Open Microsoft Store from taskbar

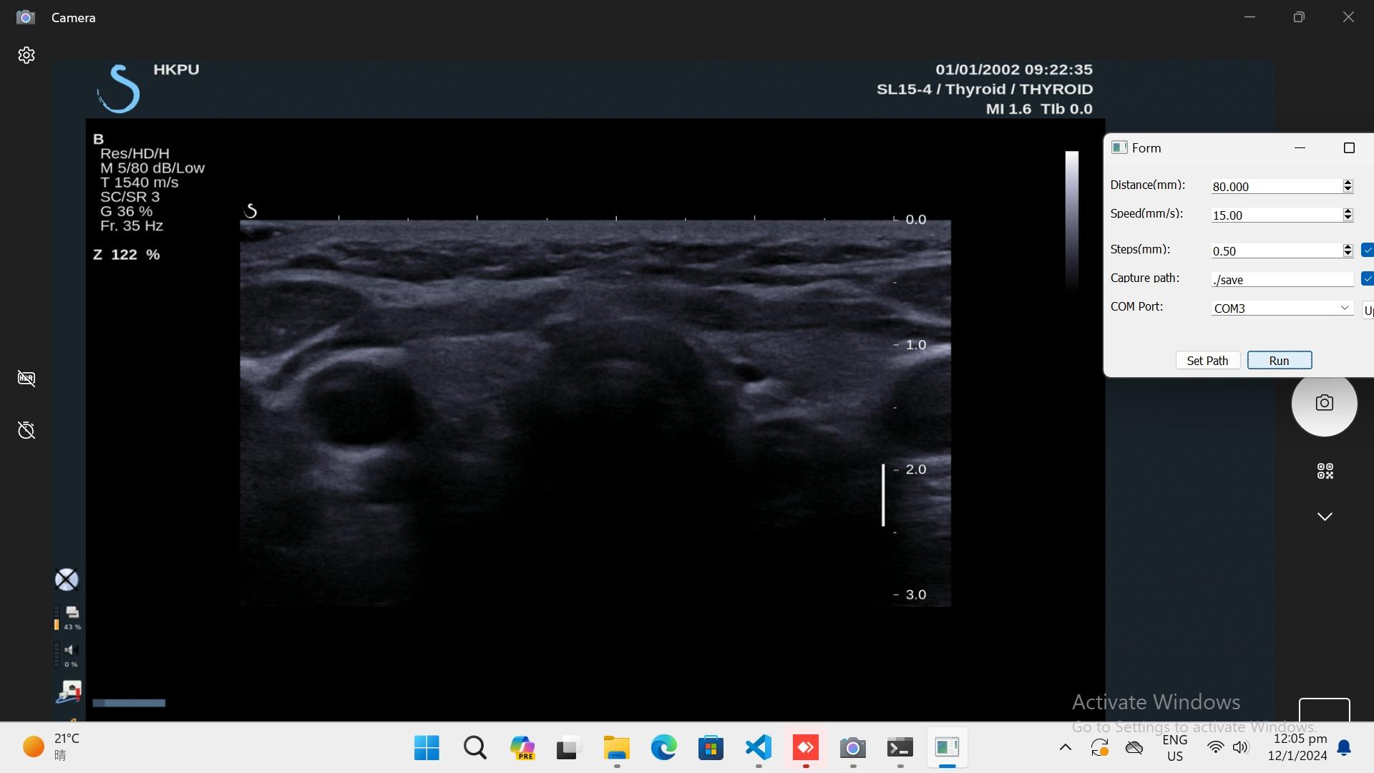pyautogui.click(x=711, y=748)
